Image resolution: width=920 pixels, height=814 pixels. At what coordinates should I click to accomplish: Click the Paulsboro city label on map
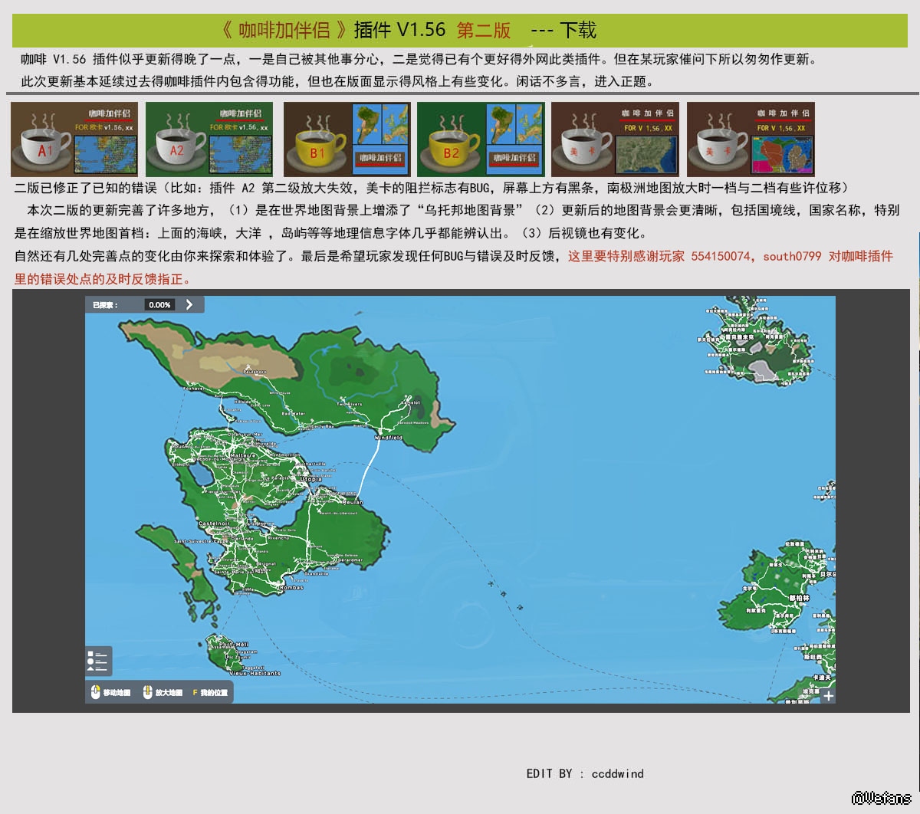(x=255, y=372)
